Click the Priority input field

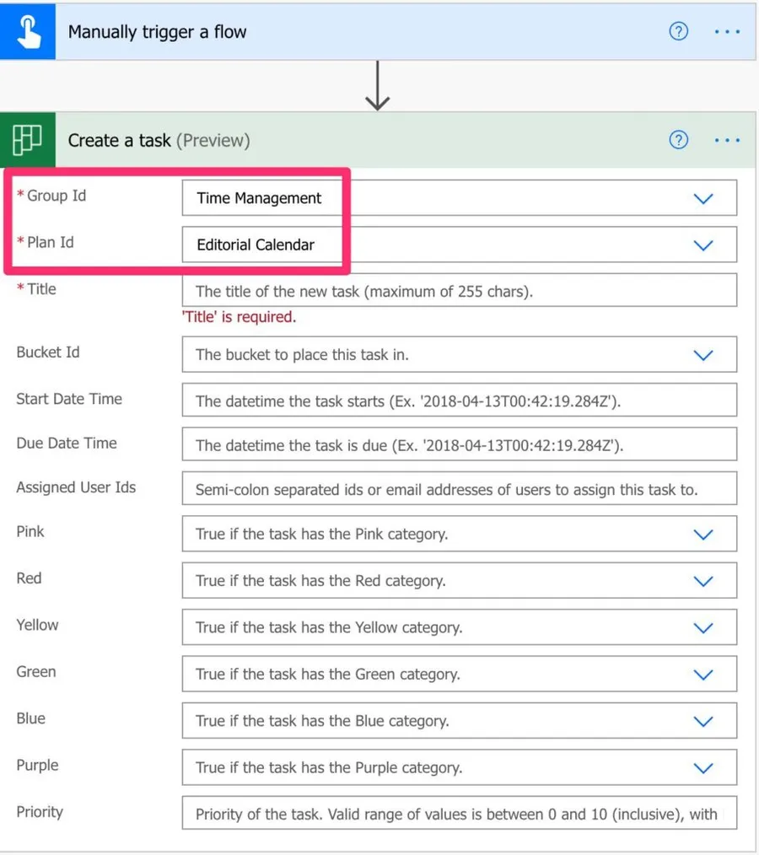tap(459, 815)
